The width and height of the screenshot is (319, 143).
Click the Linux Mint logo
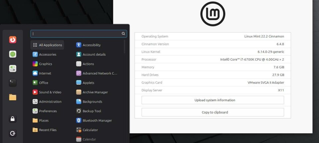(x=213, y=14)
